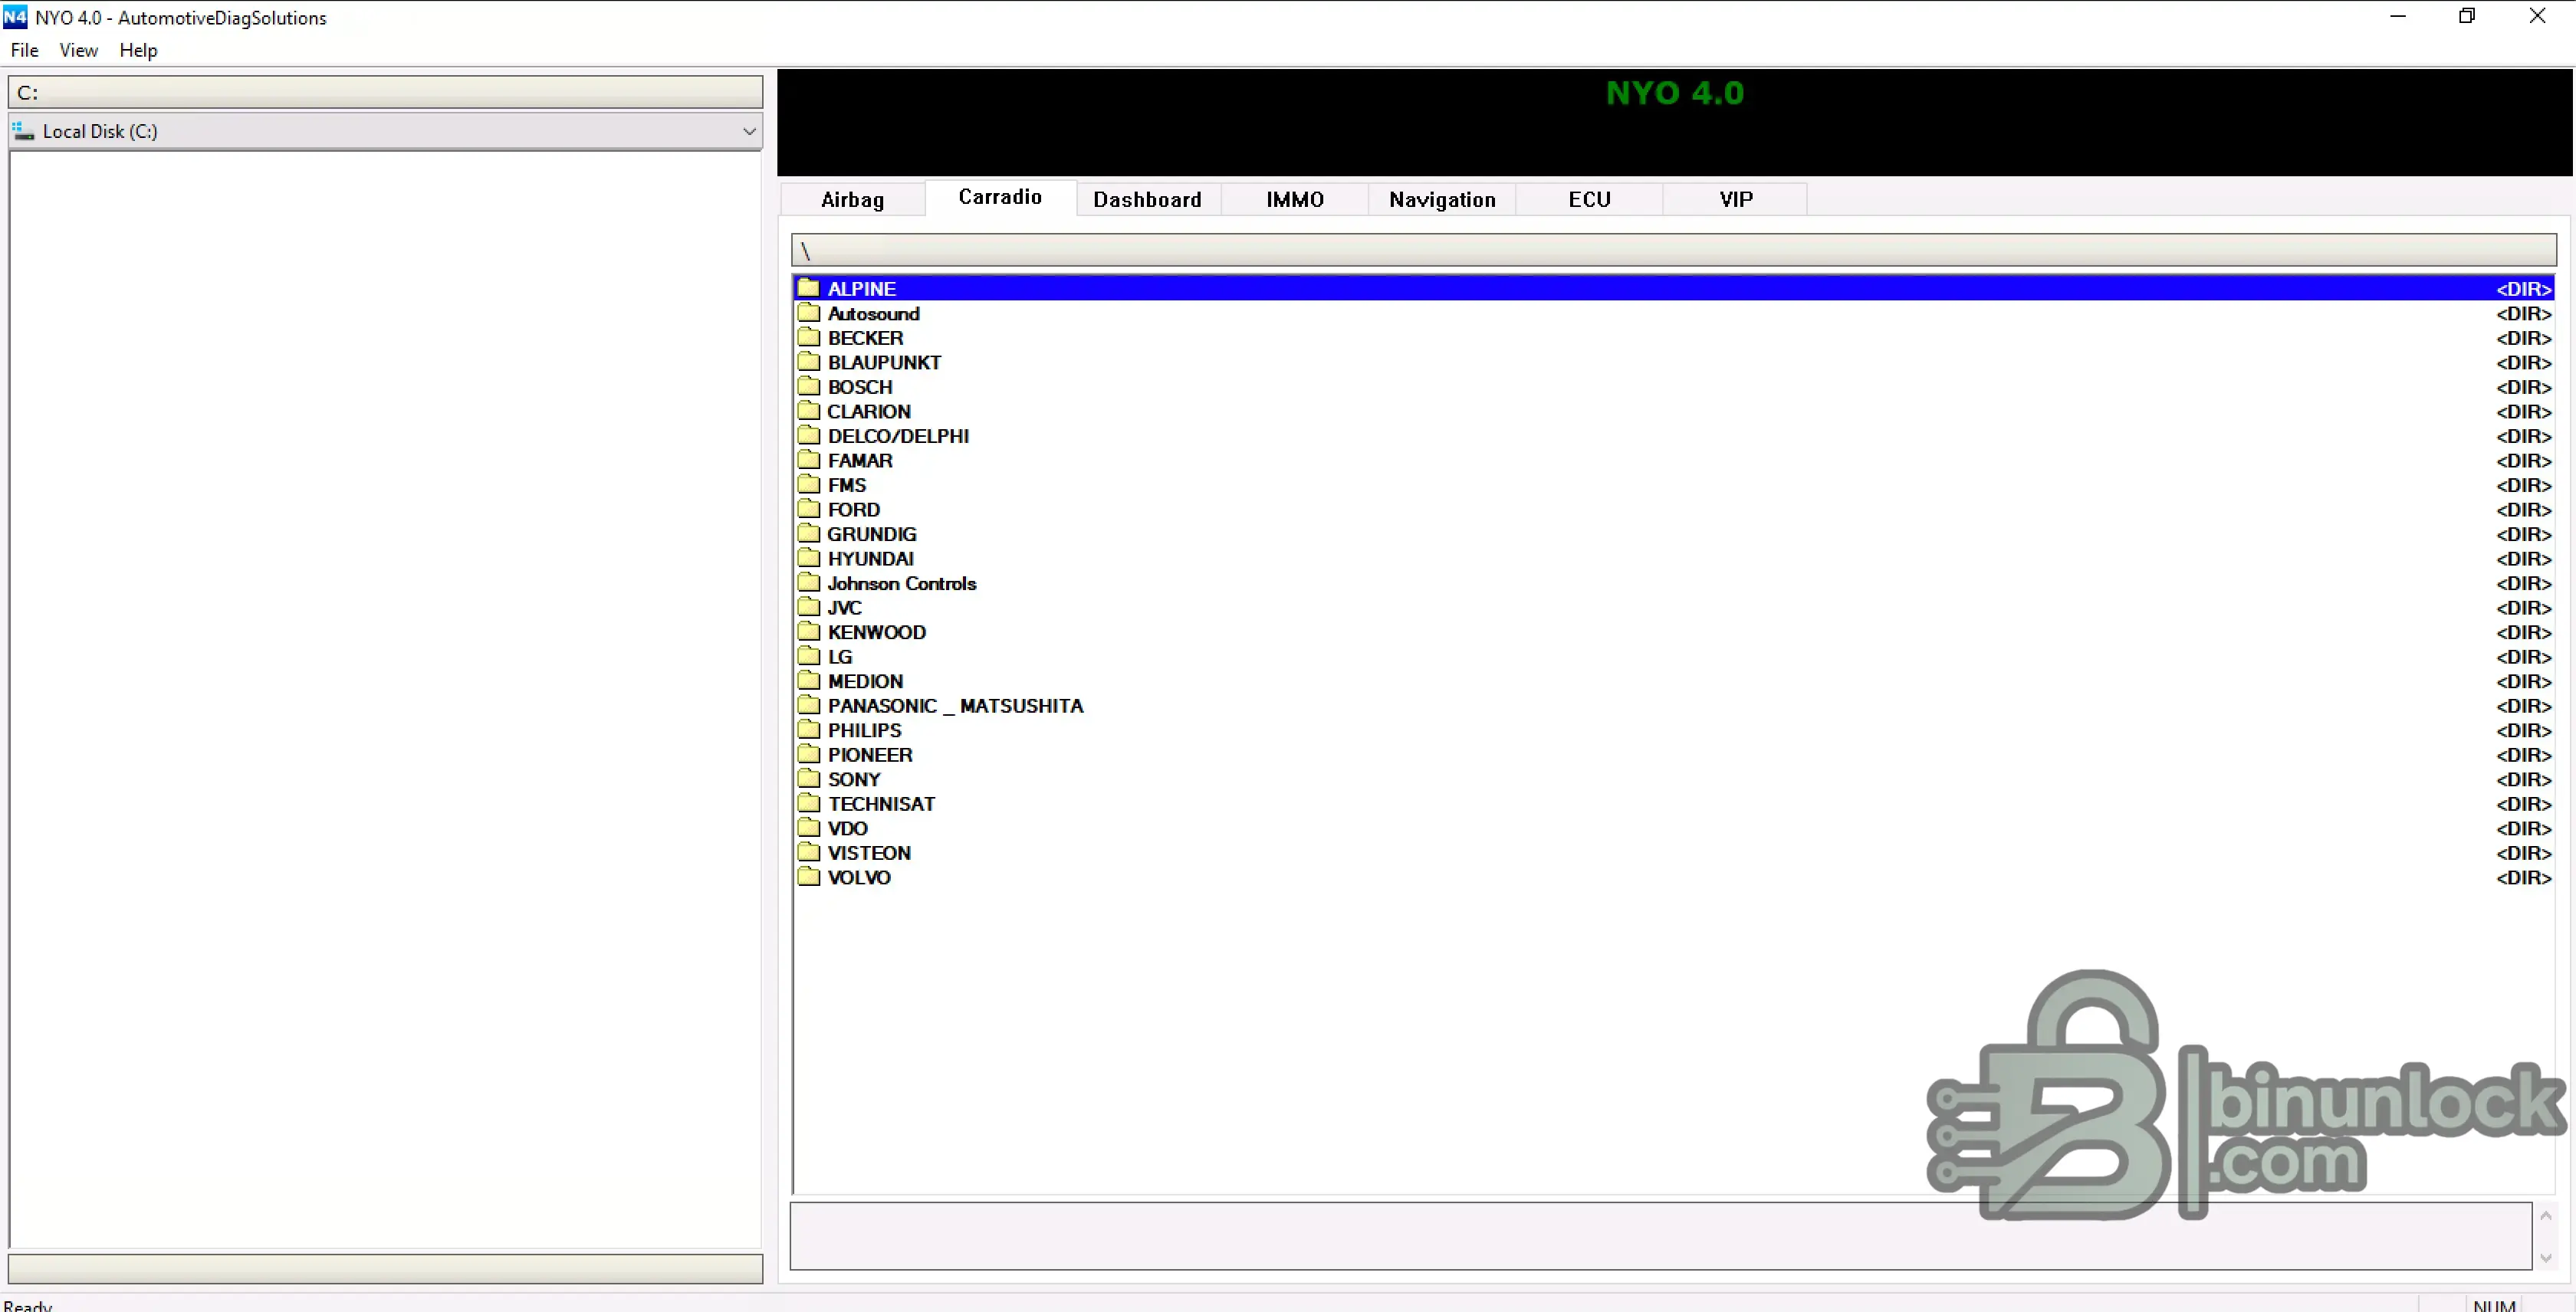Click the Autosound folder icon

click(808, 313)
